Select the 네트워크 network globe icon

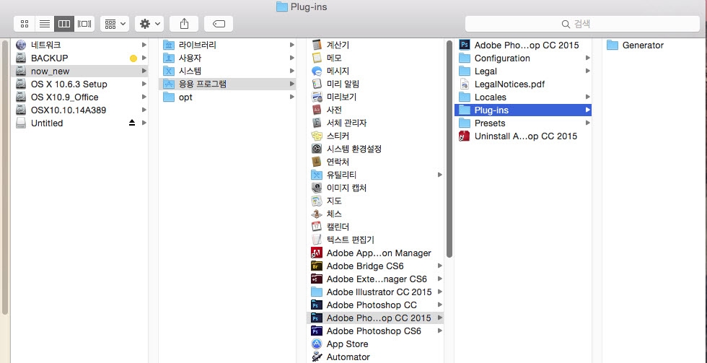pyautogui.click(x=21, y=45)
